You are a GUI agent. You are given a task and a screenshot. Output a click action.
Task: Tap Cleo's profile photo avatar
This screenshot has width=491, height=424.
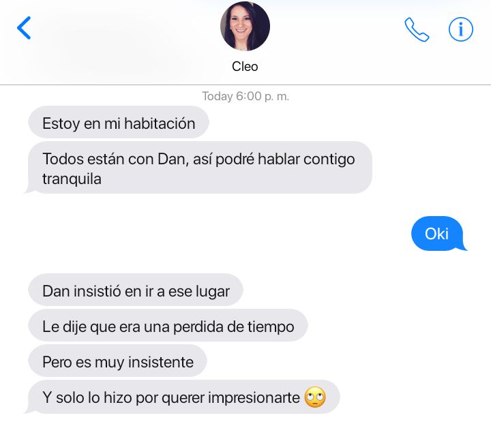[245, 27]
